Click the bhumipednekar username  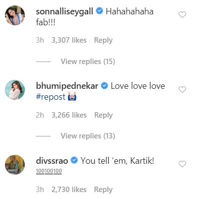(x=67, y=86)
